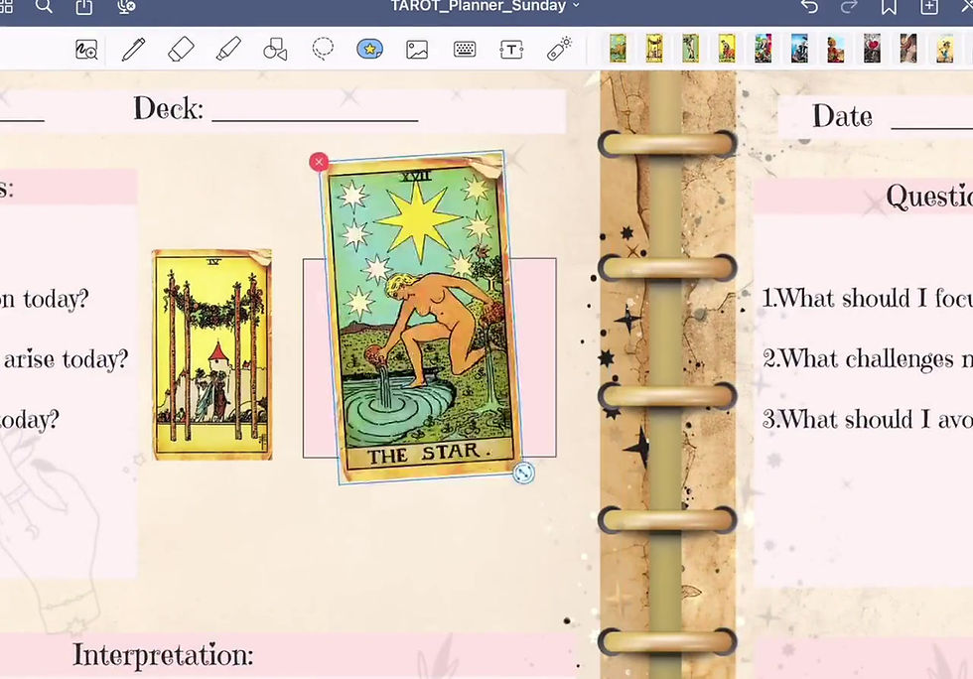Pick the second yellow tarot card sticker
Image resolution: width=973 pixels, height=679 pixels.
click(654, 49)
